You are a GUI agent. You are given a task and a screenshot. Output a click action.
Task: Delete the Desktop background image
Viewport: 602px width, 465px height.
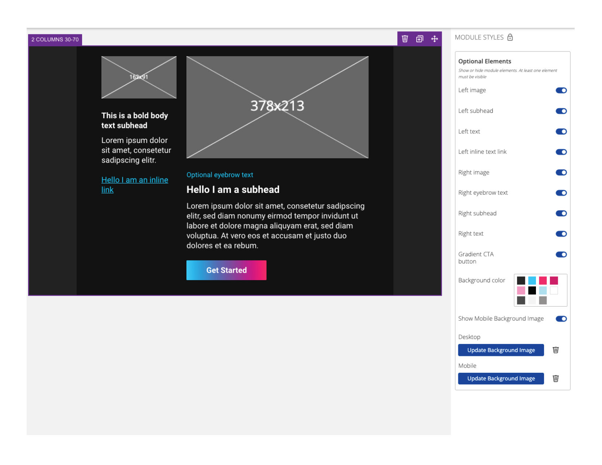click(555, 350)
